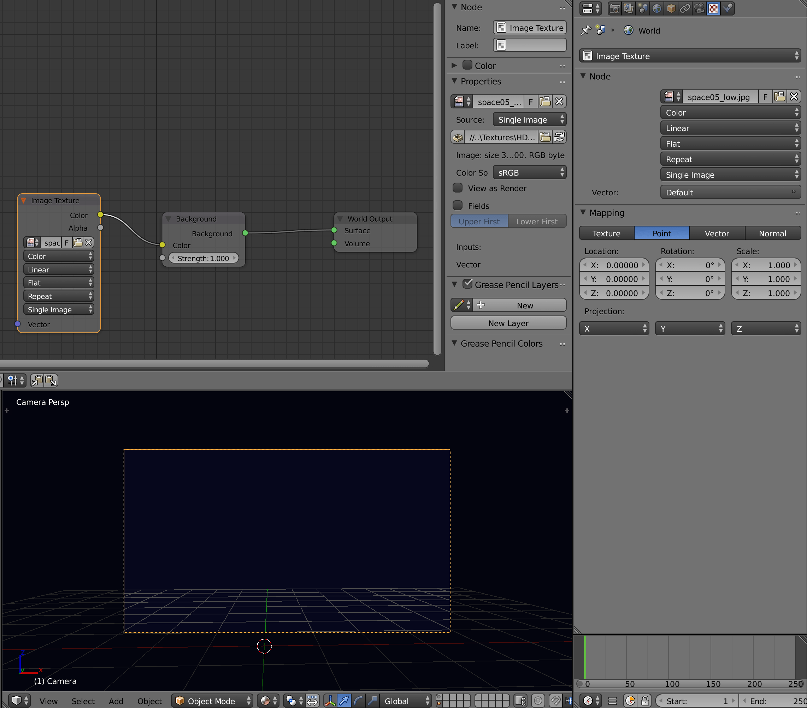Select the rotation manipulator in viewport header
This screenshot has height=708, width=807.
click(x=358, y=701)
